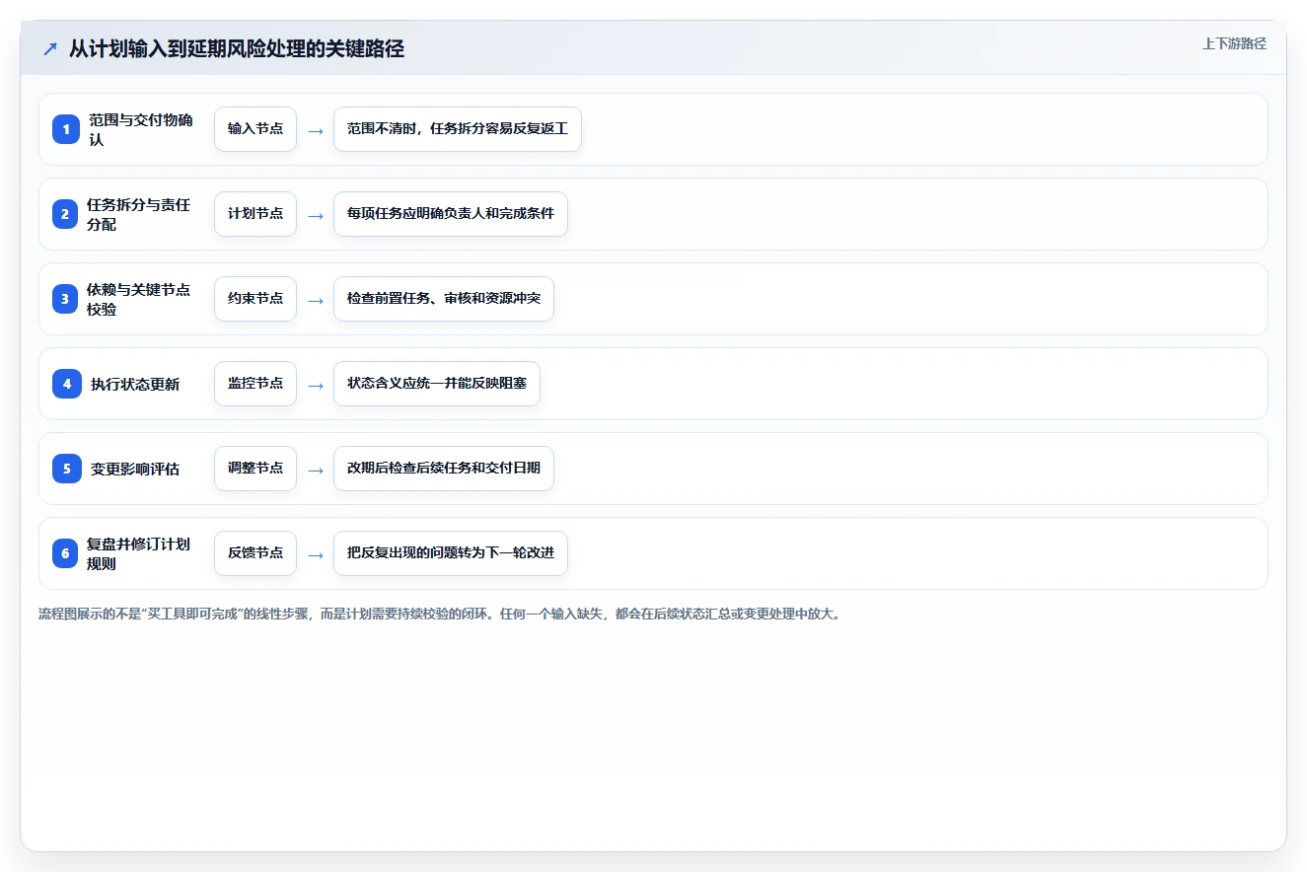Click the 监控节点 tag

[x=255, y=384]
